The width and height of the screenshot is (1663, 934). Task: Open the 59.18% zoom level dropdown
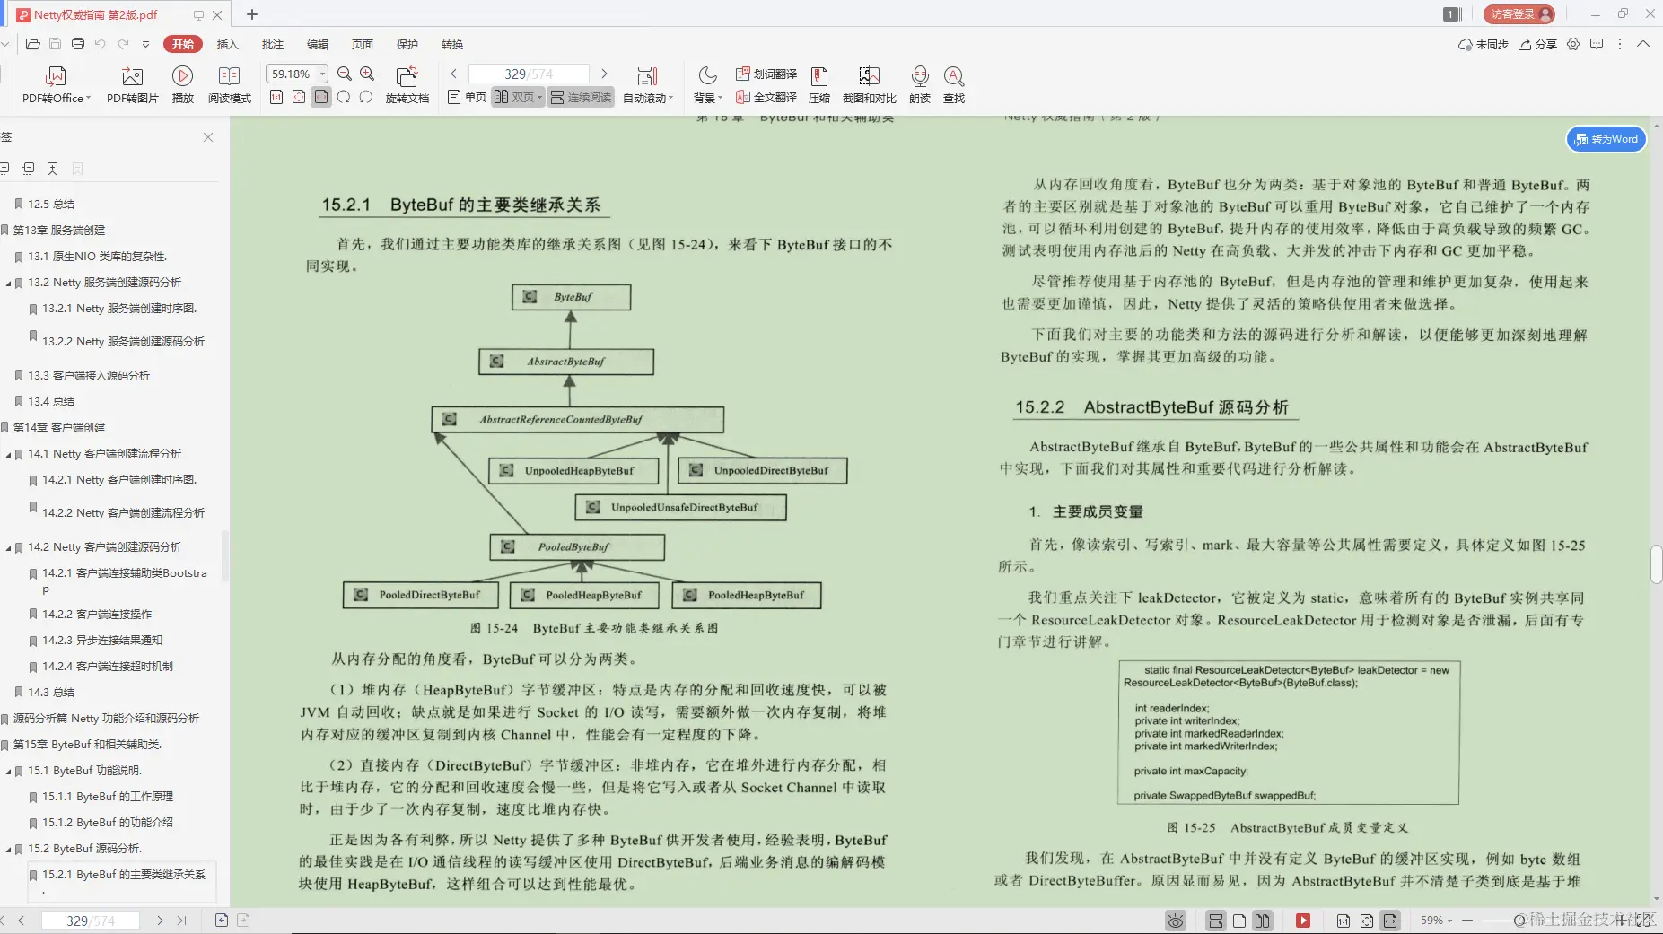(x=323, y=73)
